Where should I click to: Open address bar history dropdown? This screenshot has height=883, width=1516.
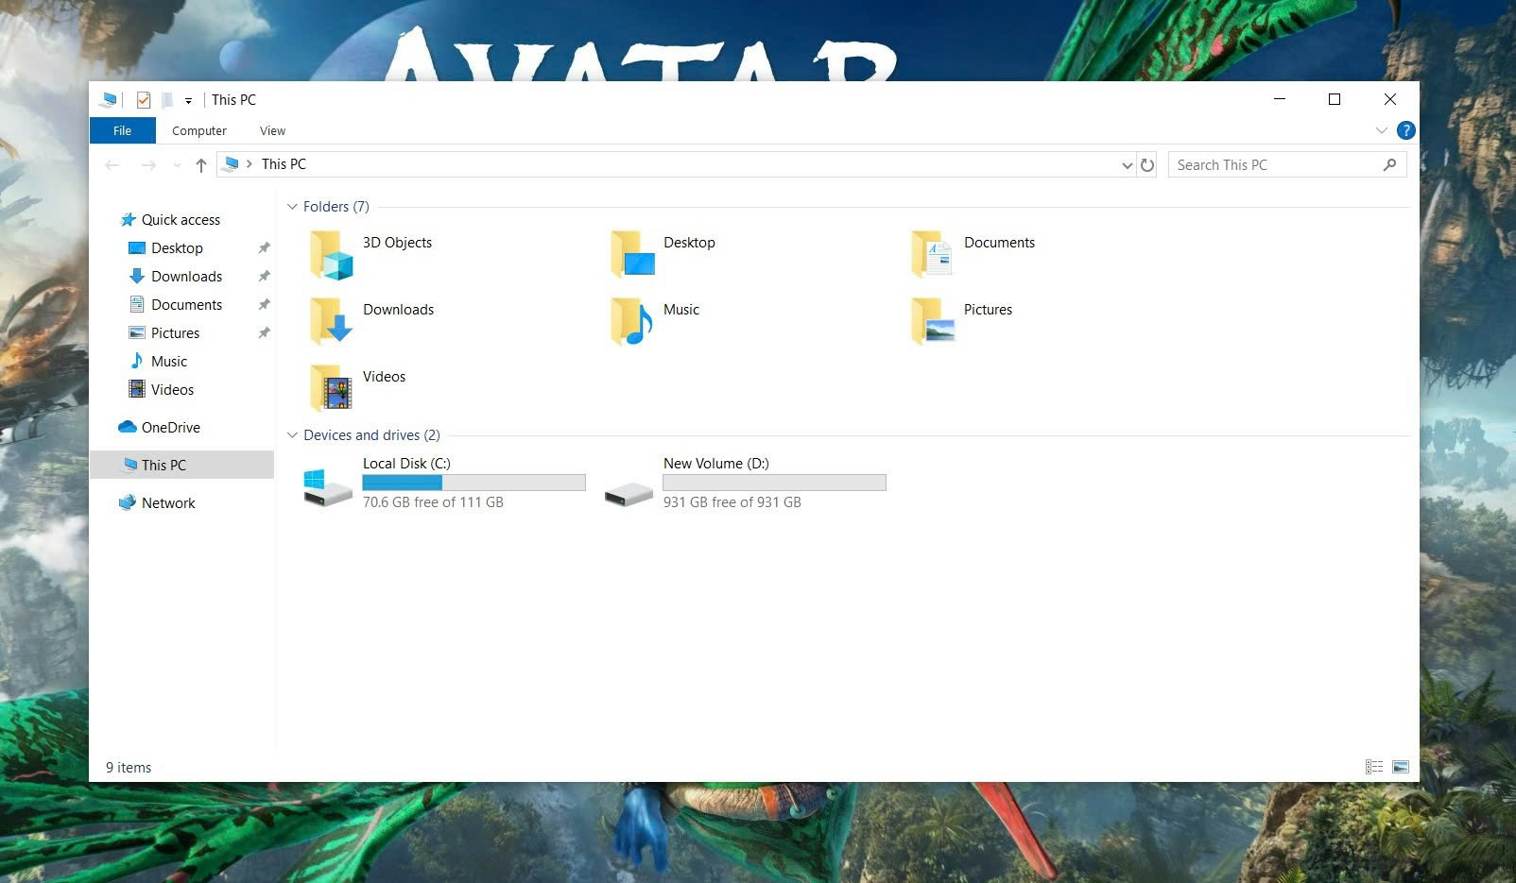(1127, 165)
